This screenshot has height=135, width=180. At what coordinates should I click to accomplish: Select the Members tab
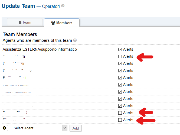pyautogui.click(x=62, y=23)
